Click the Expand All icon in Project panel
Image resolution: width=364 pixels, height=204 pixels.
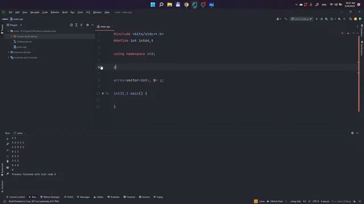pyautogui.click(x=76, y=25)
